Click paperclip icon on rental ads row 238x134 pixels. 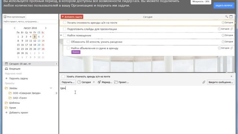click(231, 48)
